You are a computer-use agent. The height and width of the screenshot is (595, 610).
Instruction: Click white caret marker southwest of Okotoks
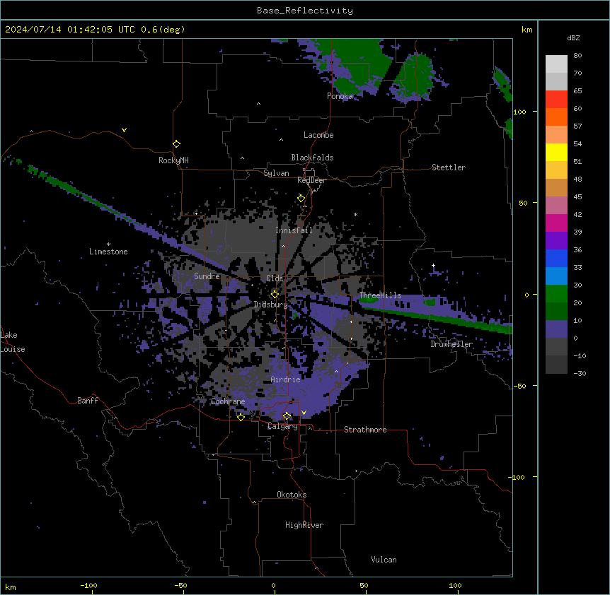[x=255, y=502]
